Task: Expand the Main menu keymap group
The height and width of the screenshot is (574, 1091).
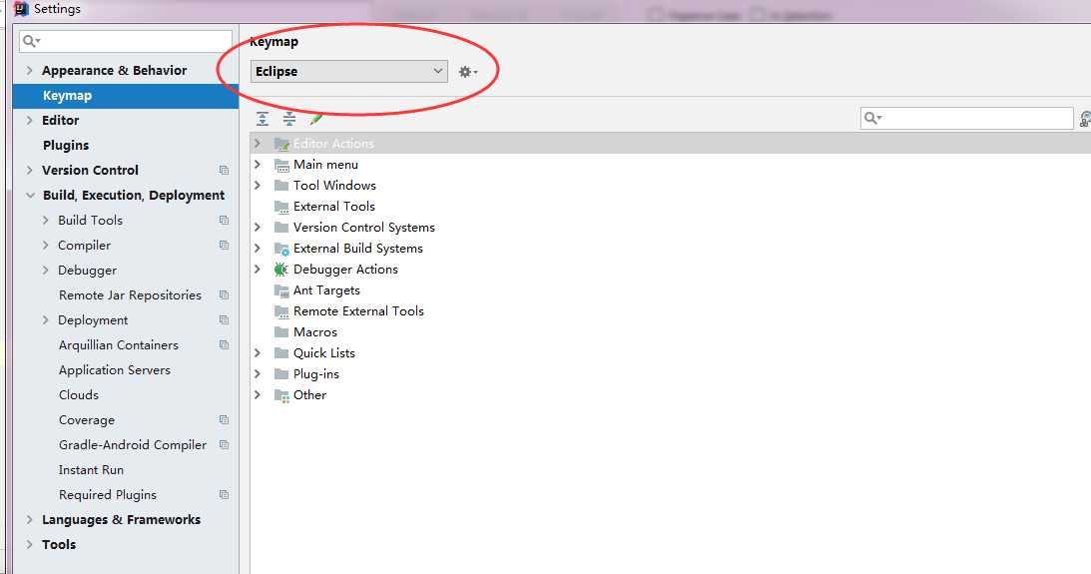Action: point(258,164)
